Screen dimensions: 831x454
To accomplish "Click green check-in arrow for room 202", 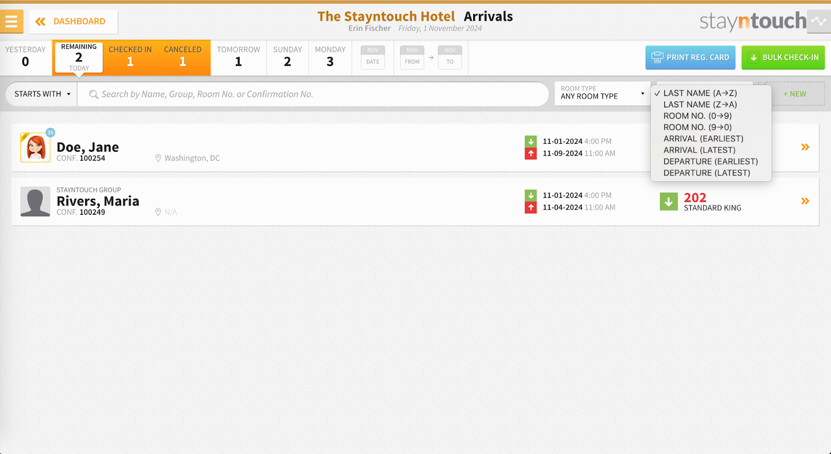I will click(668, 201).
